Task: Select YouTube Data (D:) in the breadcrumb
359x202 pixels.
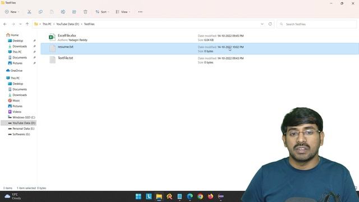Action: pyautogui.click(x=67, y=24)
